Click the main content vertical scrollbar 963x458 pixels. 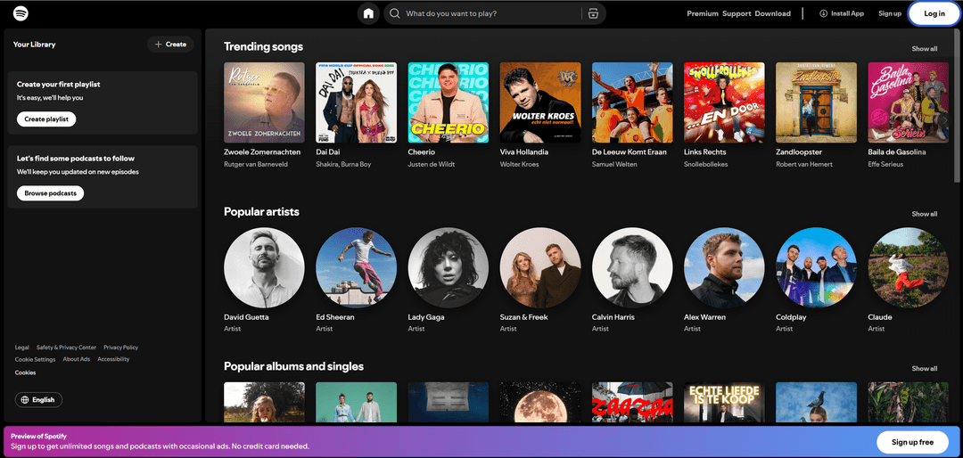(x=957, y=106)
